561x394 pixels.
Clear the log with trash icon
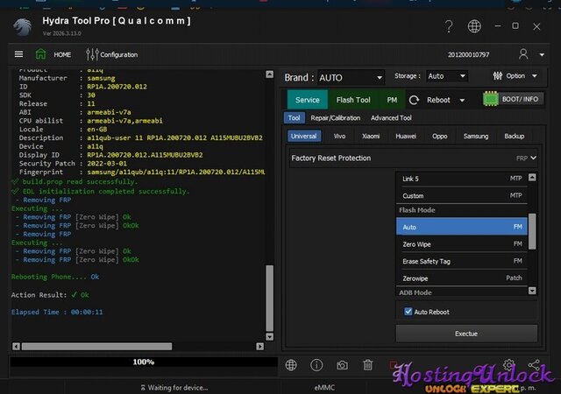368,364
